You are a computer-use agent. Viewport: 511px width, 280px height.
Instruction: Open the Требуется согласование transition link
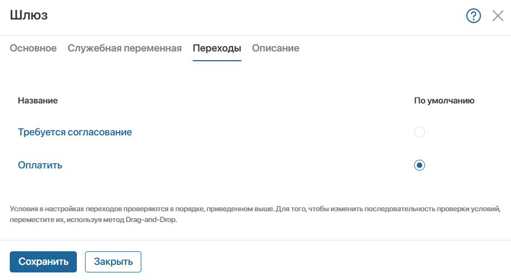pos(75,132)
